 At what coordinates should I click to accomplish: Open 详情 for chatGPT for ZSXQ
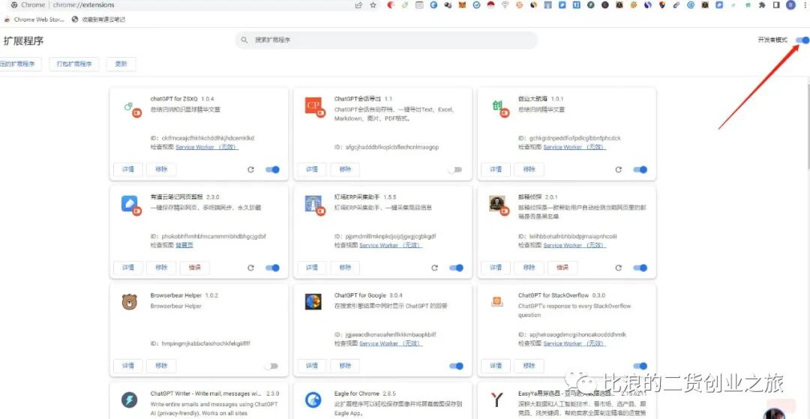pos(128,169)
